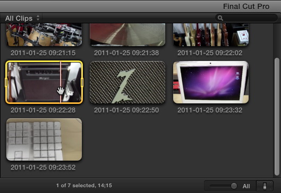281x193 pixels.
Task: Click the clip name 2011-01-25 09:23:52
Action: click(43, 168)
